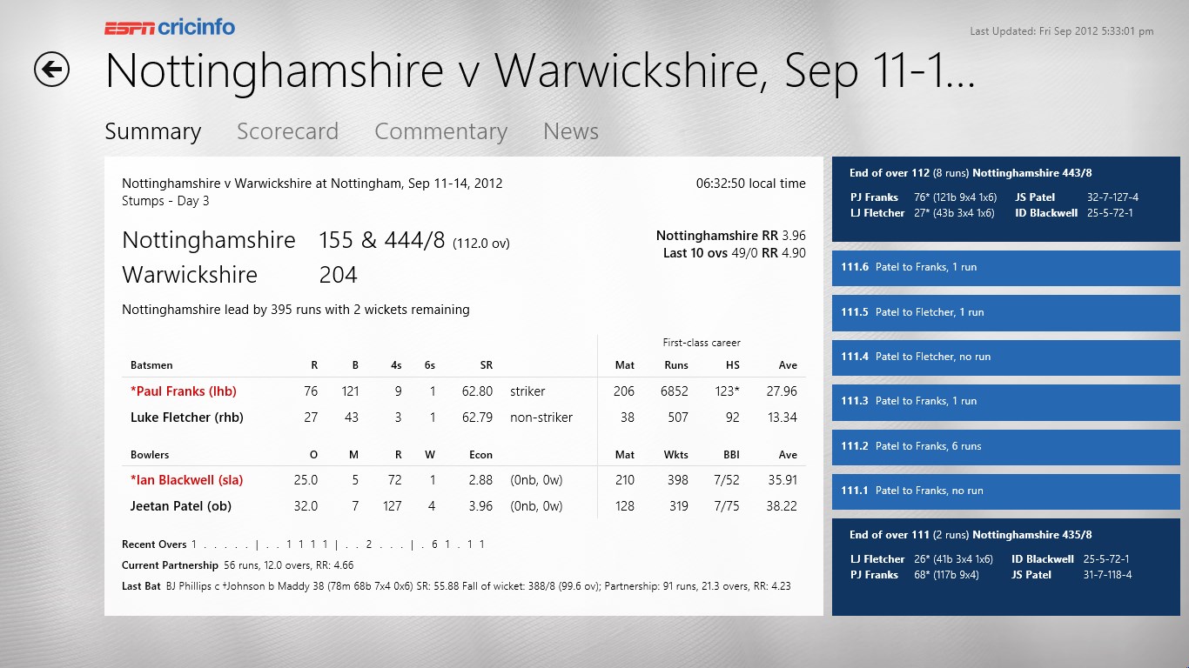Open the Commentary tab

tap(440, 131)
